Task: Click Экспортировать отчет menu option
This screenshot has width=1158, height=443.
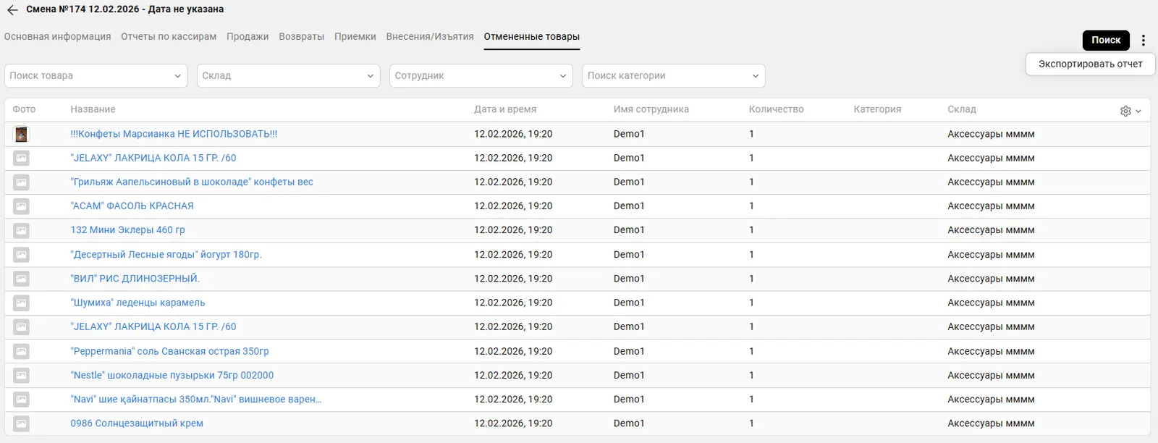Action: (x=1090, y=64)
